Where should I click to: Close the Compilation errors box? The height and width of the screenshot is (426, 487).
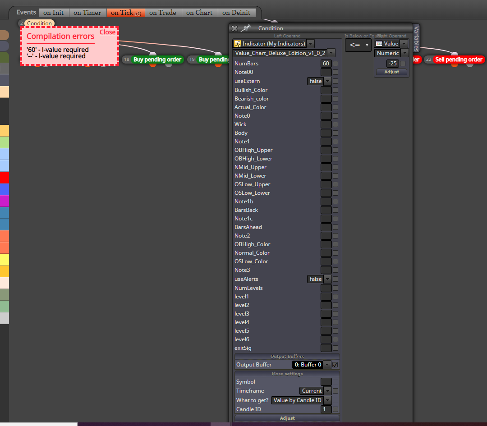pos(107,32)
